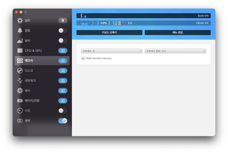This screenshot has width=228, height=153.
Task: Open the 프로세스: 5 dropdown
Action: point(111,51)
